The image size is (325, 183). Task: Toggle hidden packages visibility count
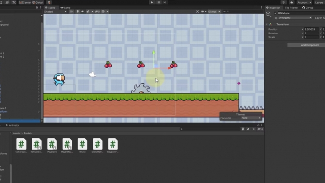click(260, 129)
